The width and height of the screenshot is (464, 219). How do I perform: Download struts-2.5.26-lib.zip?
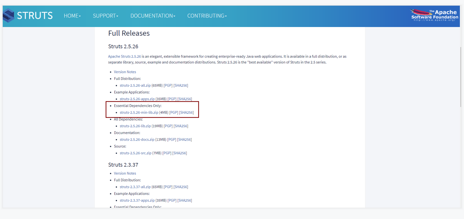(135, 126)
